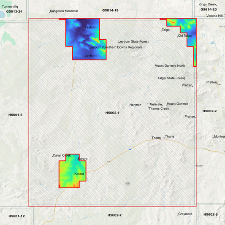Image resolution: width=225 pixels, height=225 pixels.
Task: Click the blue highway route shield marker
Action: point(130,149)
